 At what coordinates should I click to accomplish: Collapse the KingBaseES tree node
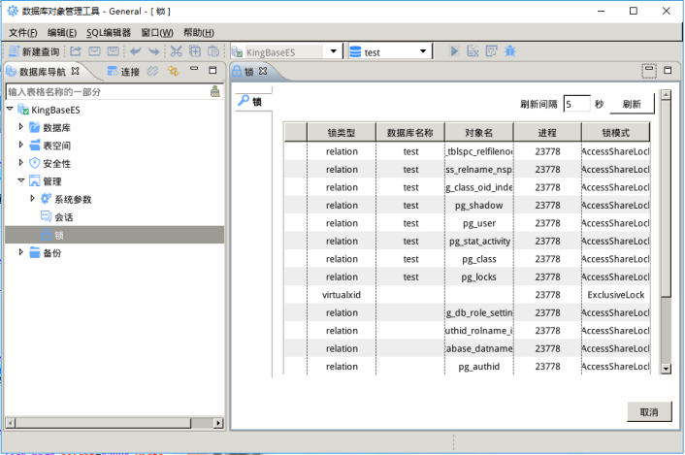(x=10, y=109)
